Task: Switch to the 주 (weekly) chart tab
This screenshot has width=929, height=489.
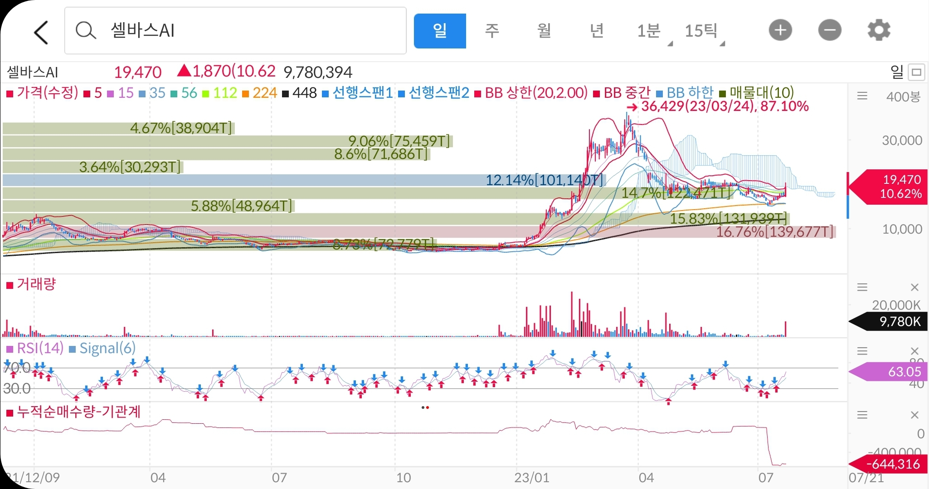Action: (492, 31)
